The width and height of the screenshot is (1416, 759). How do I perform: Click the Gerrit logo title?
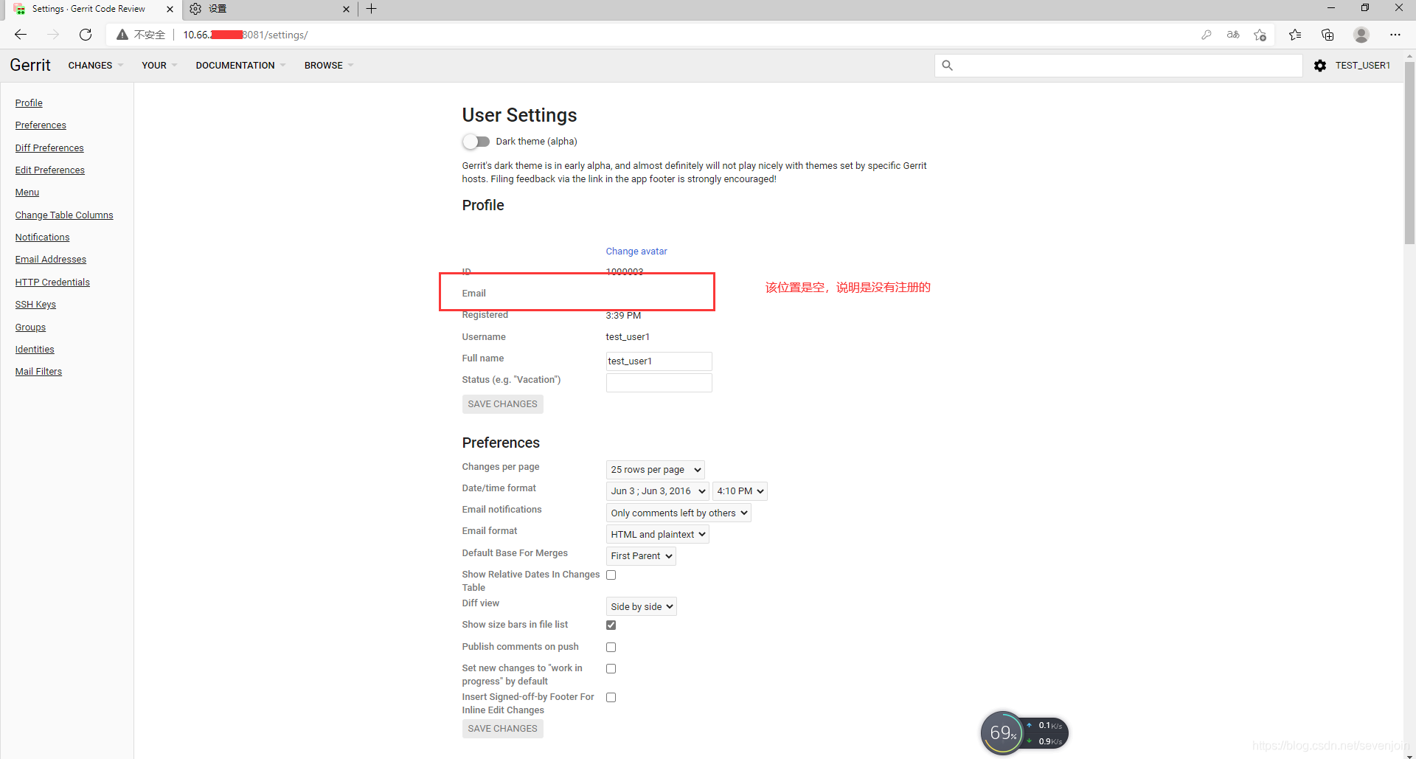30,65
